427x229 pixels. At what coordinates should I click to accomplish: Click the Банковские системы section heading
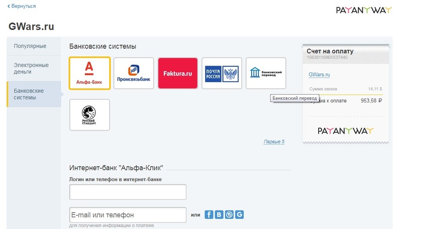103,46
